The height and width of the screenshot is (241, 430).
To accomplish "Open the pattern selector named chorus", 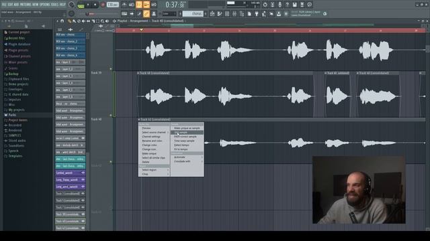I will pyautogui.click(x=193, y=13).
